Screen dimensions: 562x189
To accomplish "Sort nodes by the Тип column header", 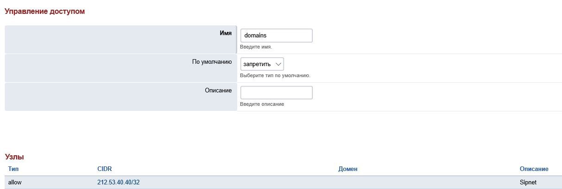I will 13,169.
